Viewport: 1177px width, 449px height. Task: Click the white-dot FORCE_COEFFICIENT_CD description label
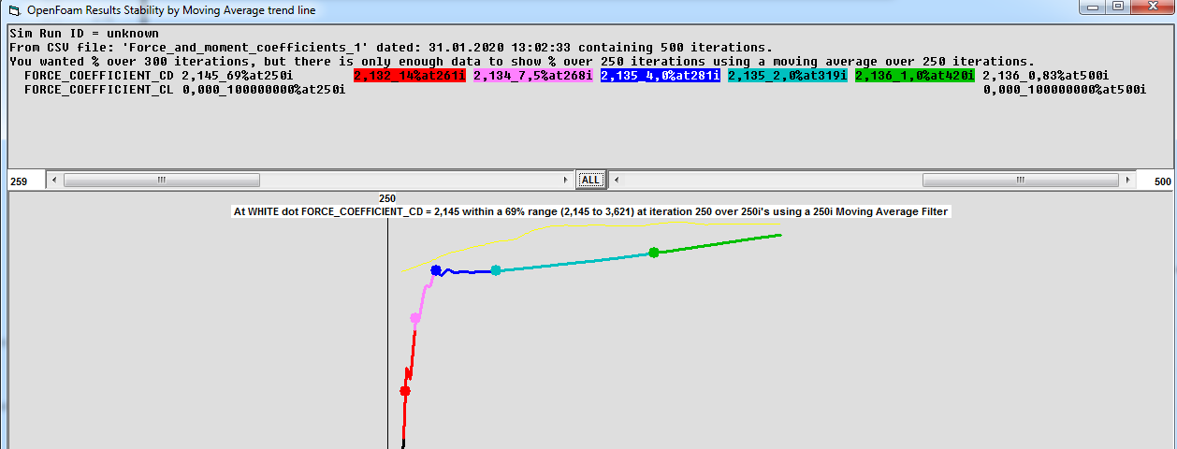point(590,211)
